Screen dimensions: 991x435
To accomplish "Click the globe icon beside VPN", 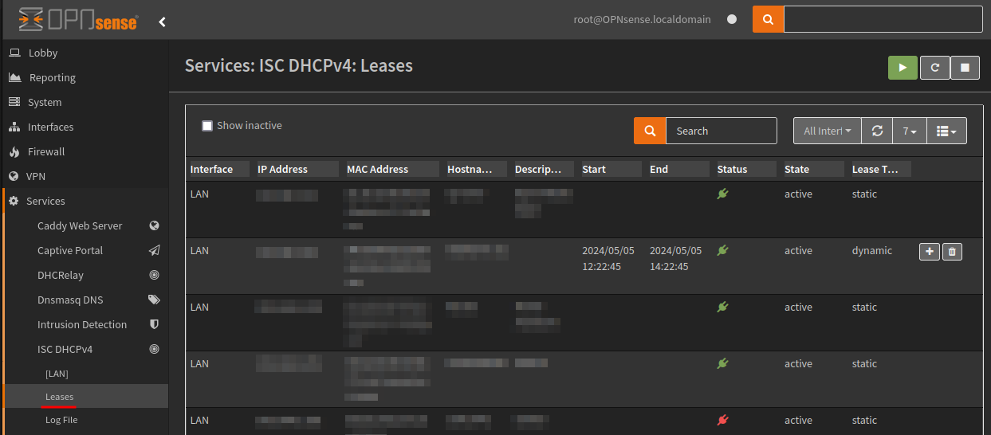I will tap(14, 176).
